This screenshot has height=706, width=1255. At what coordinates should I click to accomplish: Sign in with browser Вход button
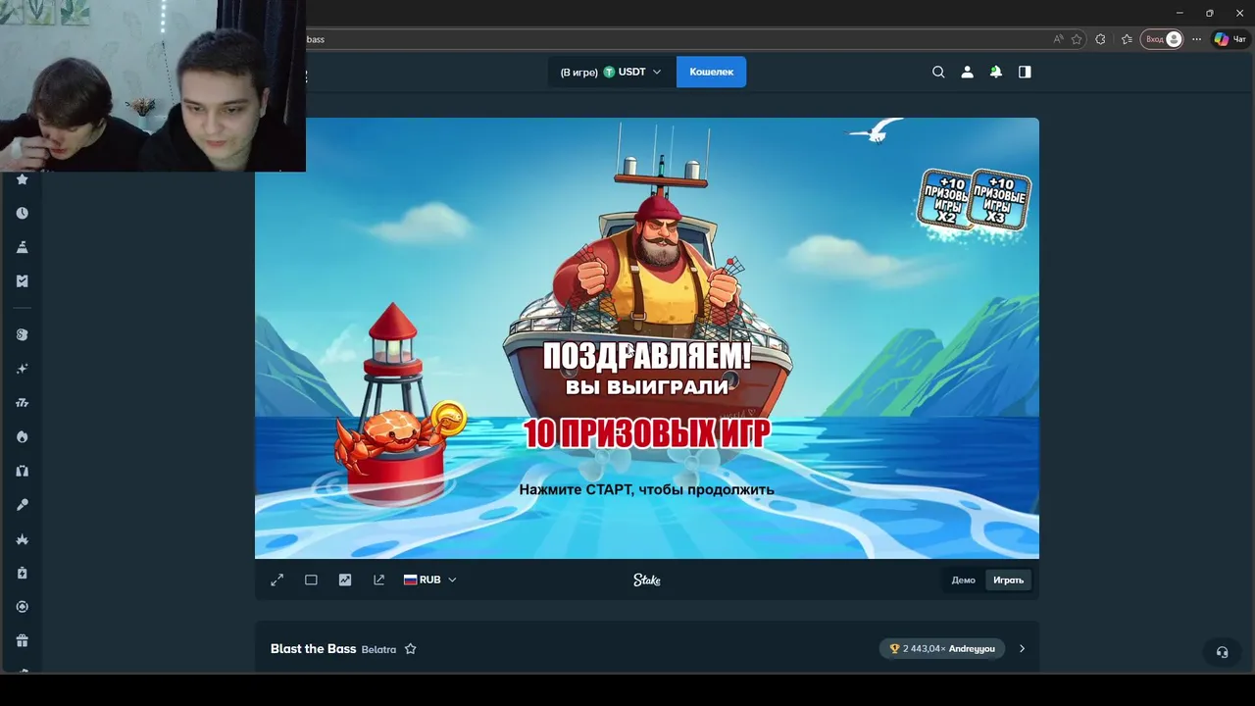click(x=1163, y=39)
